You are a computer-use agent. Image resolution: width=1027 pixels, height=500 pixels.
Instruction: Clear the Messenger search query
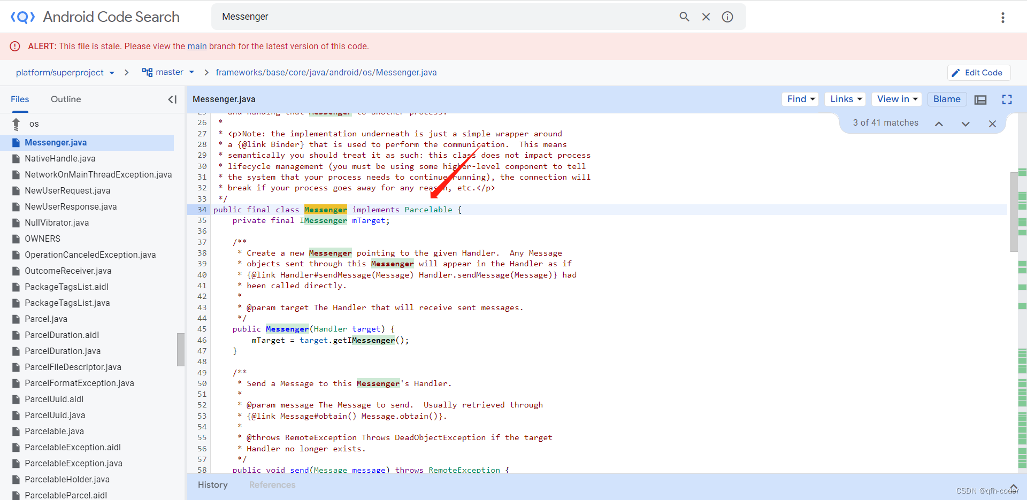[706, 17]
